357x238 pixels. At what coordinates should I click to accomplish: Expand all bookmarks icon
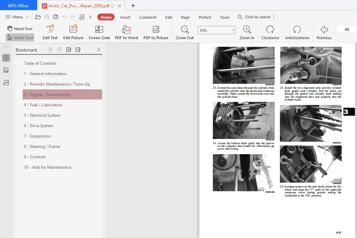click(50, 50)
